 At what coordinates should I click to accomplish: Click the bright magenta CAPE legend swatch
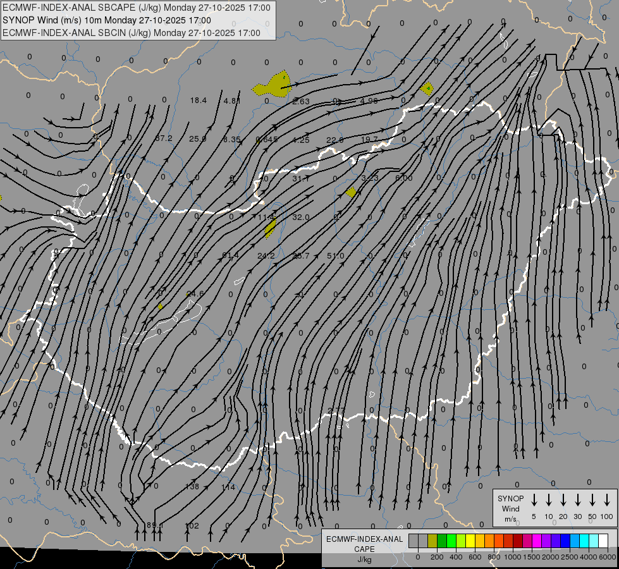click(537, 541)
